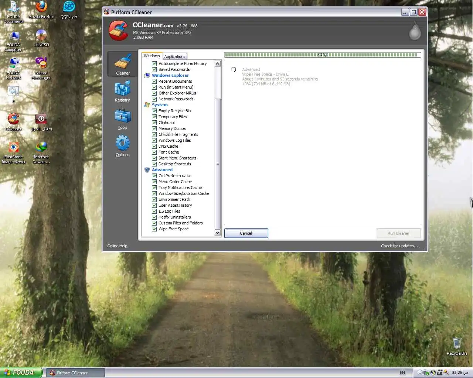
Task: Open FOUDA Network desktop icon
Action: click(13, 69)
